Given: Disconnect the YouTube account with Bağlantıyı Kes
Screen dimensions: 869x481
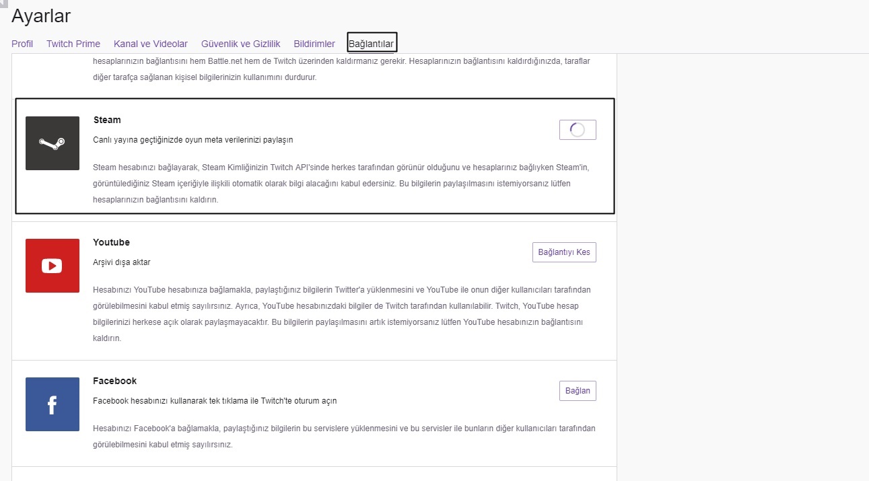Looking at the screenshot, I should point(564,252).
